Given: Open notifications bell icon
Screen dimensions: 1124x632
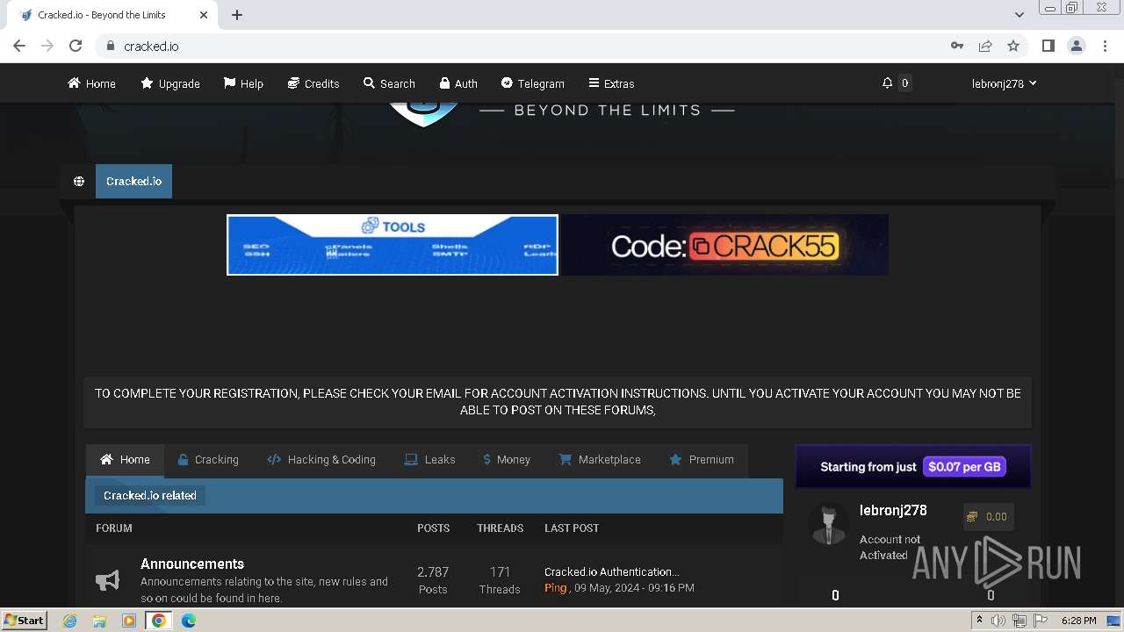Looking at the screenshot, I should (888, 83).
